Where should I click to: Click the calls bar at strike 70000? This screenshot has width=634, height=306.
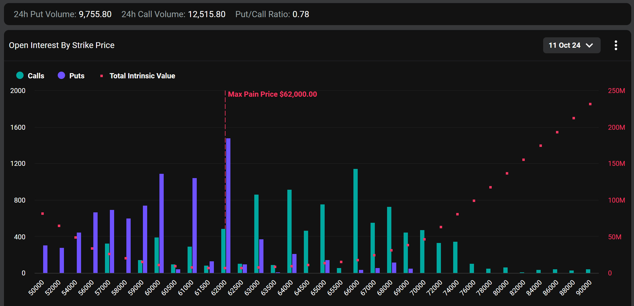[422, 252]
